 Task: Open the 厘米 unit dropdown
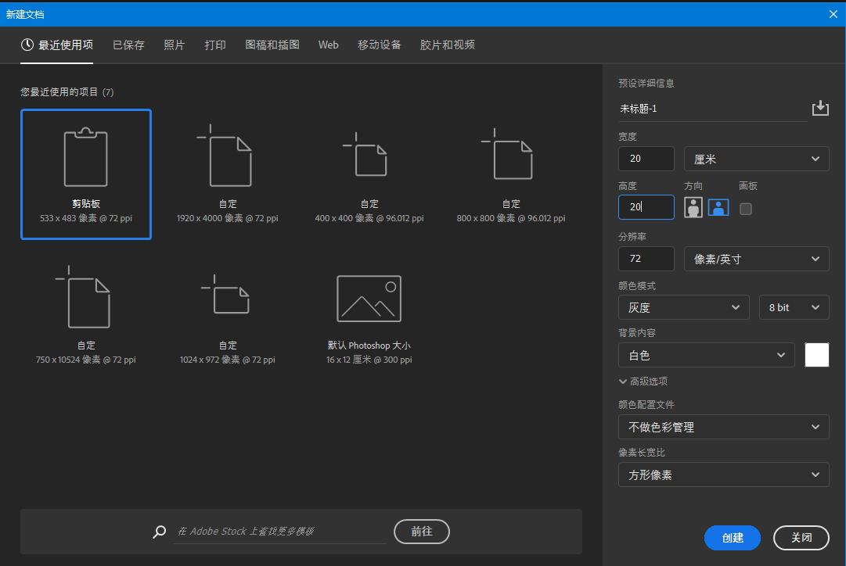(756, 159)
